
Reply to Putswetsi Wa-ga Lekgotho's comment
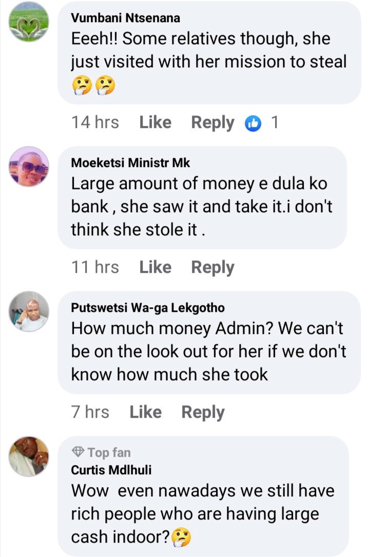203,413
